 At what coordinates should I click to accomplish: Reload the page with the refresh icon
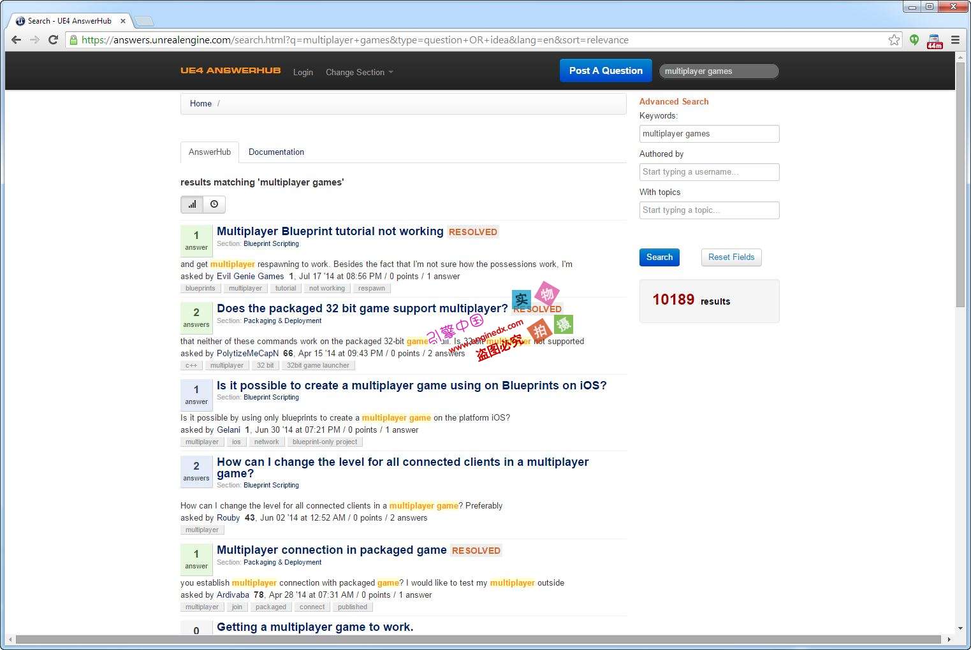click(54, 40)
